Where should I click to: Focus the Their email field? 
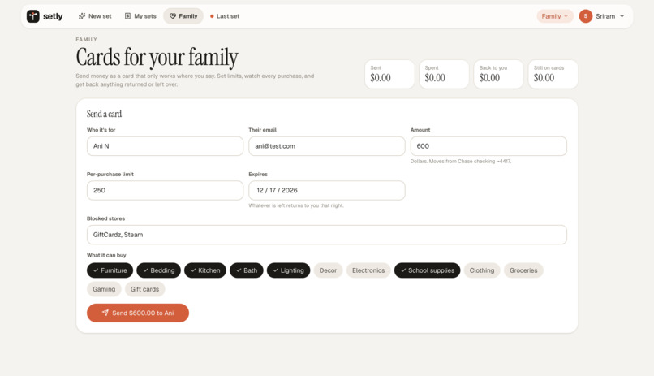pos(326,146)
